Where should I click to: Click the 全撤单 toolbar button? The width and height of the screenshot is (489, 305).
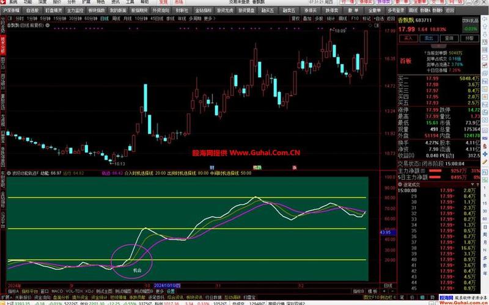point(374,10)
